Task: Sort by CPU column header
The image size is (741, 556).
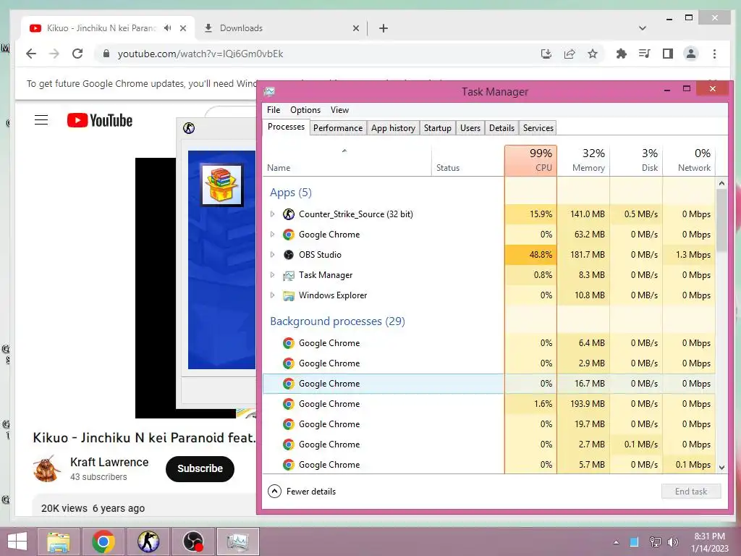Action: (x=530, y=161)
